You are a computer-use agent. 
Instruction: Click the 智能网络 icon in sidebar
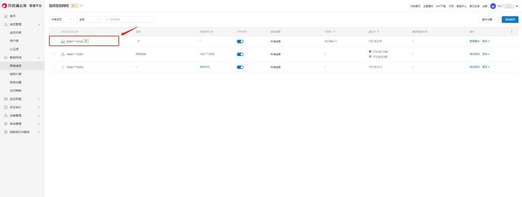6,57
